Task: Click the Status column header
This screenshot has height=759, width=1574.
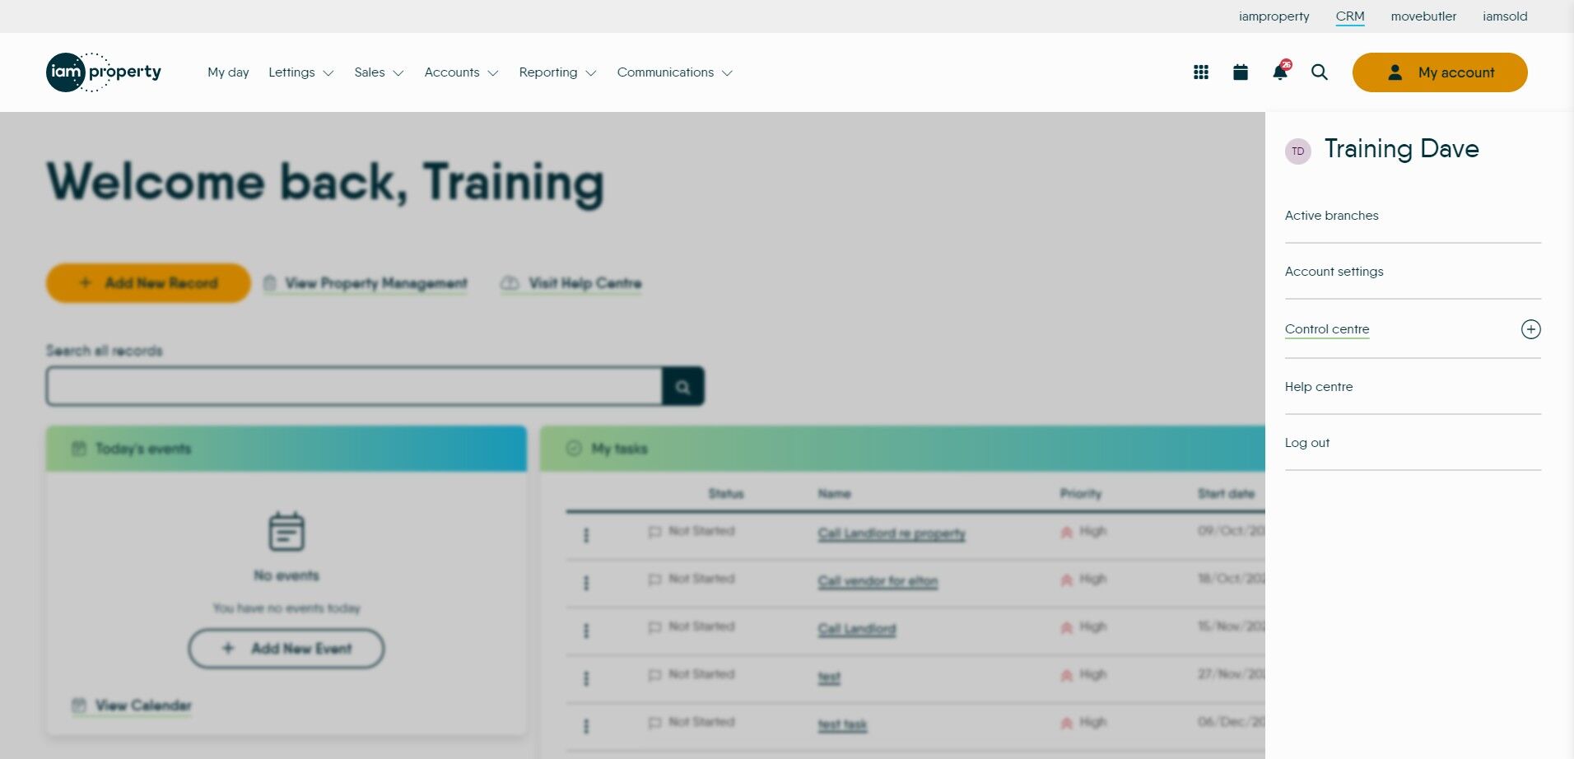Action: 726,494
